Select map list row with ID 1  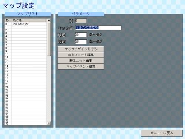[26, 27]
